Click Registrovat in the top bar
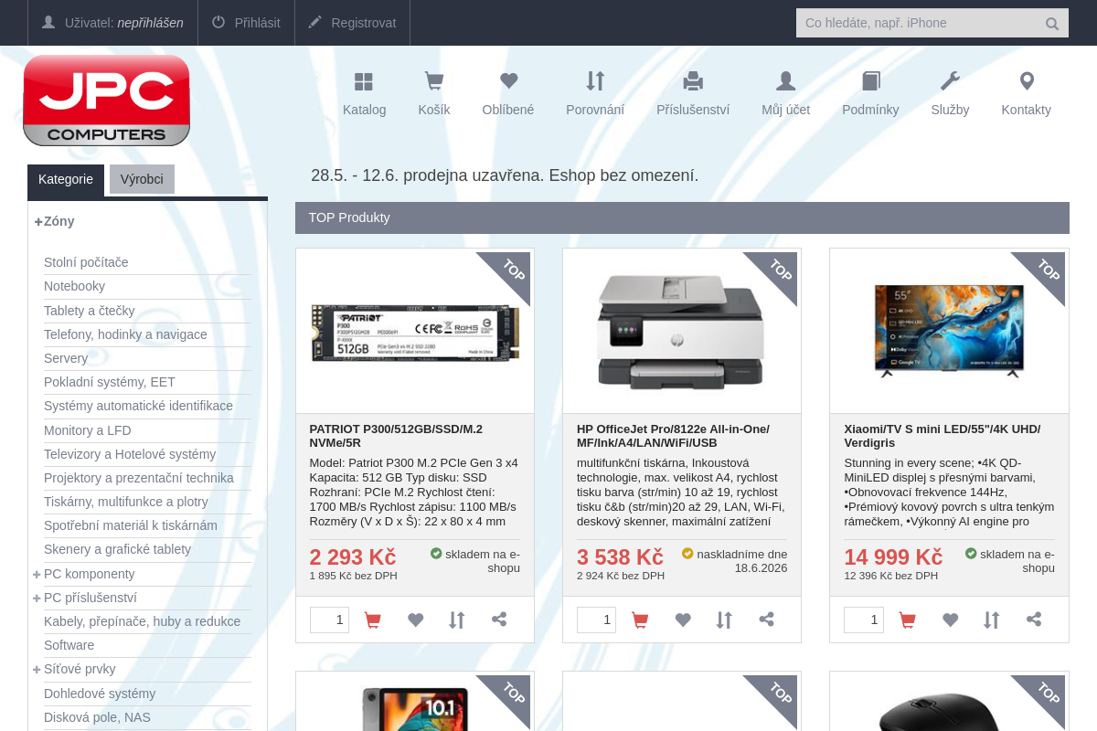 (x=352, y=23)
